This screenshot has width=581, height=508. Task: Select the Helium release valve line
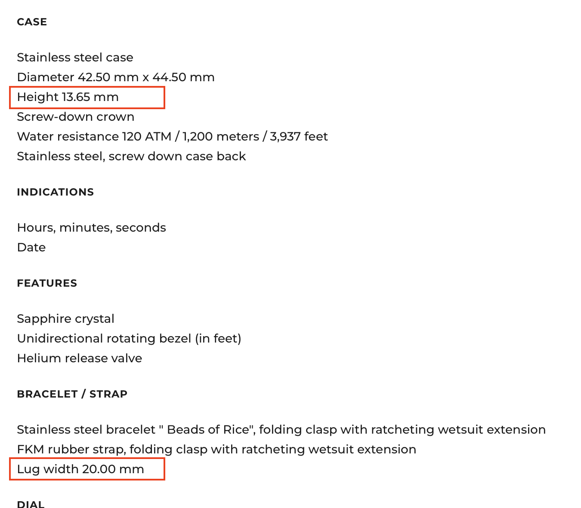coord(80,358)
